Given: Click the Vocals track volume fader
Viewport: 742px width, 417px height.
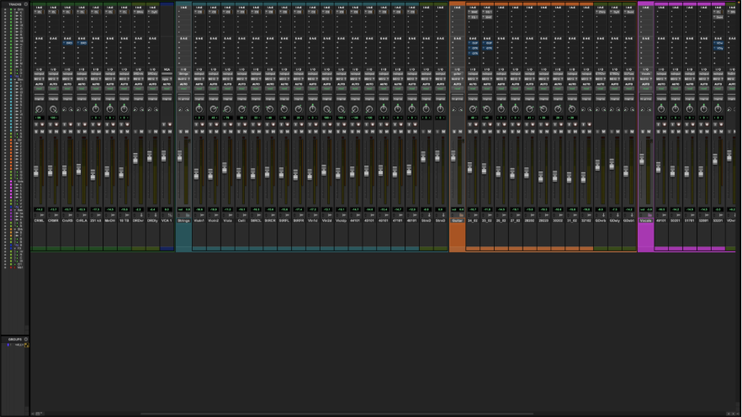Looking at the screenshot, I should coord(642,160).
